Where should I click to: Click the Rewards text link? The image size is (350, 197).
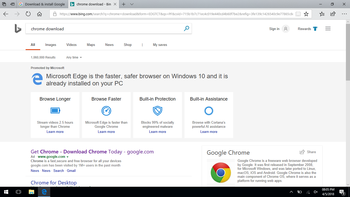(304, 29)
